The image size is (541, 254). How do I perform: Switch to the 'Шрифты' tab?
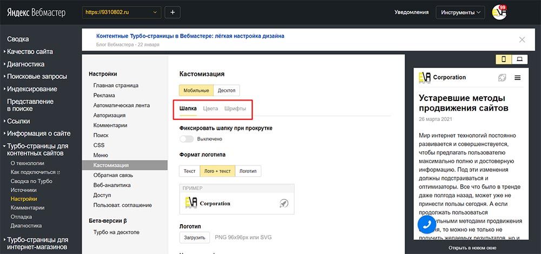[x=235, y=109]
